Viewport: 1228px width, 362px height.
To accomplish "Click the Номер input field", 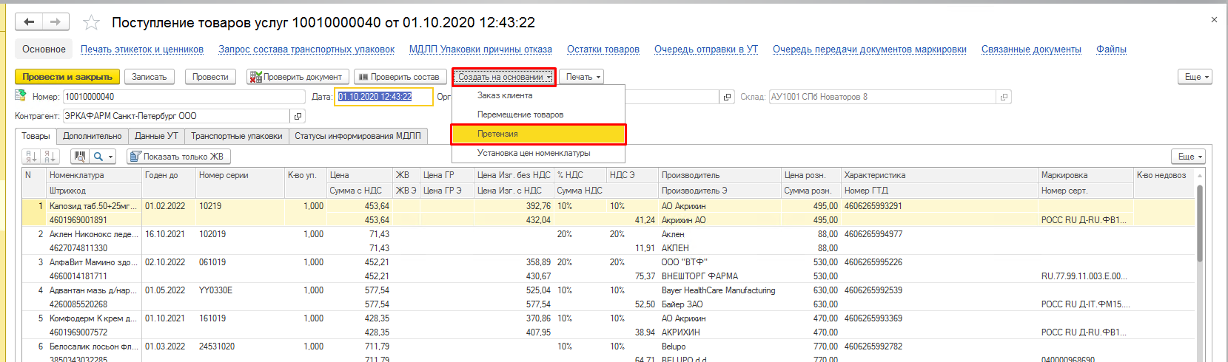I will point(184,97).
